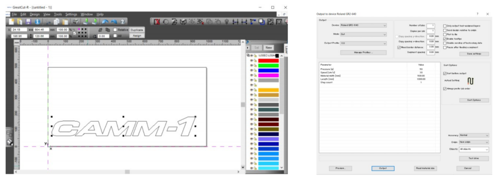Click the Output button
This screenshot has height=184, width=497.
coord(382,169)
